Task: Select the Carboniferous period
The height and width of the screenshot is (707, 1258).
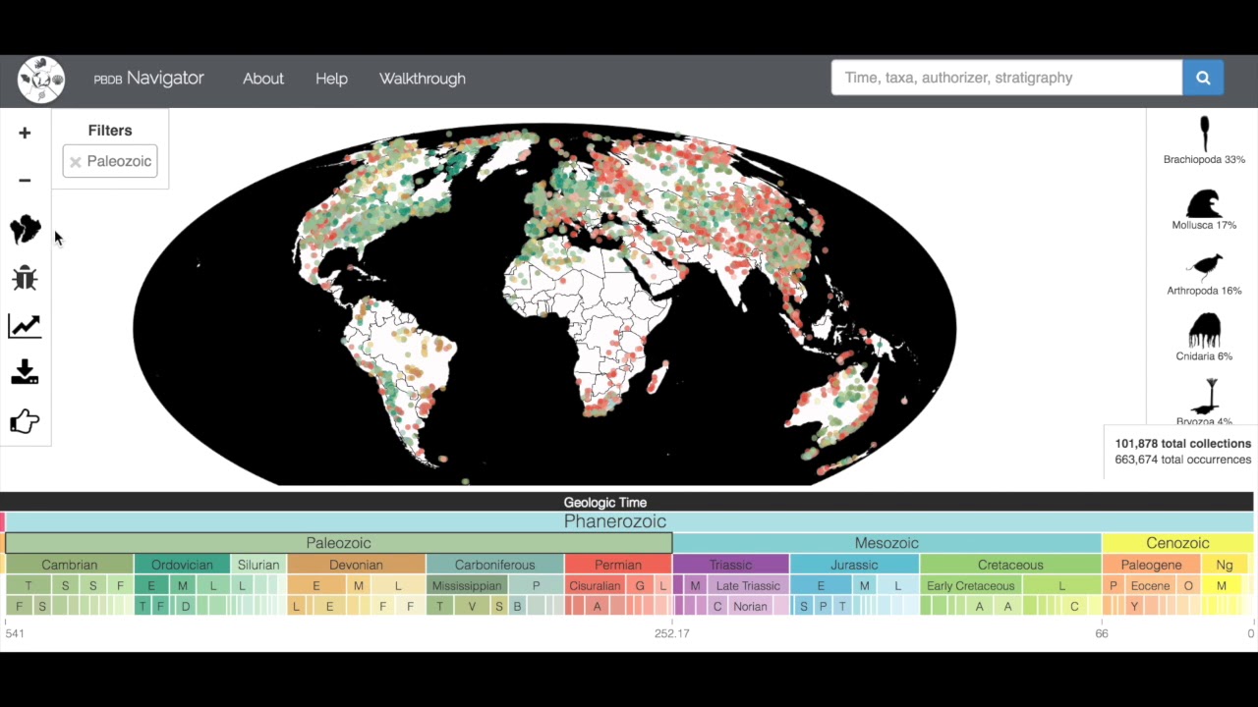Action: pos(495,565)
